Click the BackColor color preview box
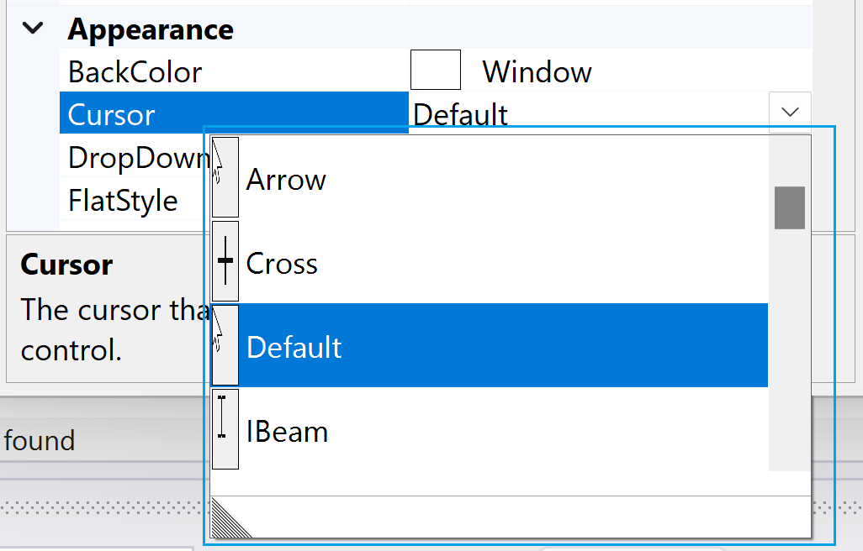Viewport: 863px width, 551px height. pos(436,70)
